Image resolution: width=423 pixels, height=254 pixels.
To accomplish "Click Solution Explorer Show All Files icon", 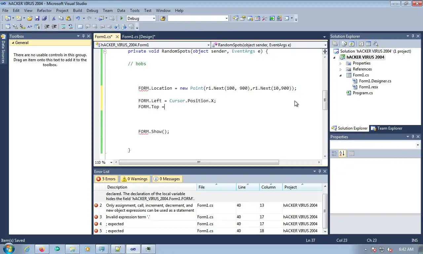I will coord(344,44).
